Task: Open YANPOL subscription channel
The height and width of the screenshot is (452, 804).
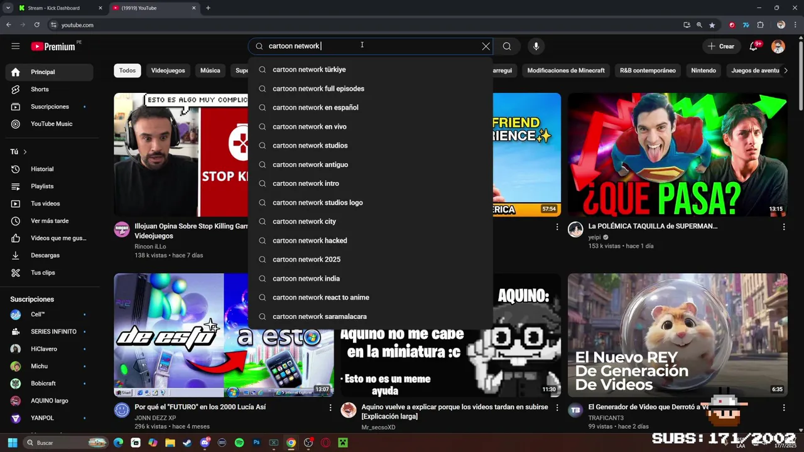Action: click(49, 418)
